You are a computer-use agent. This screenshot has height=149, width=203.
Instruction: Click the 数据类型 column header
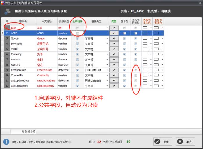click(x=64, y=21)
